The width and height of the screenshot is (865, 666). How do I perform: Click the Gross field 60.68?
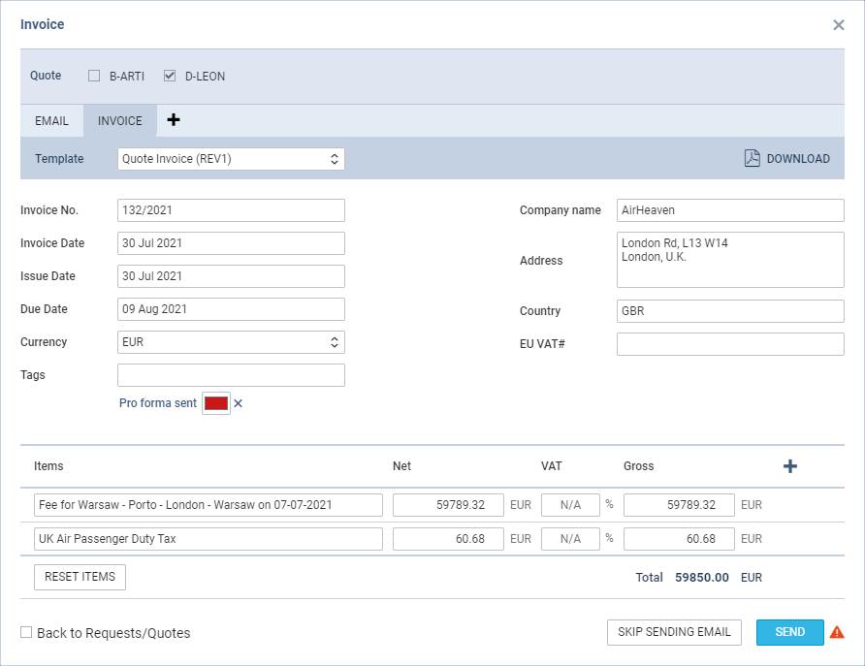click(x=679, y=539)
